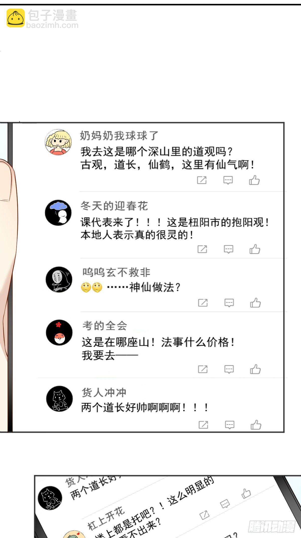
Task: Like the 两个道长好帅 comment
Action: 256,425
